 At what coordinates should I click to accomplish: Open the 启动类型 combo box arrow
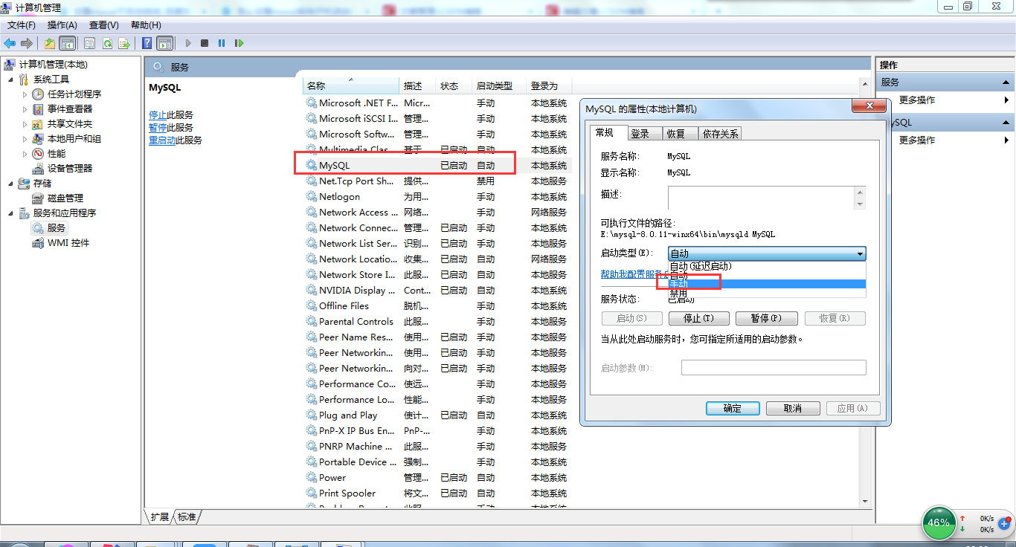[x=860, y=254]
